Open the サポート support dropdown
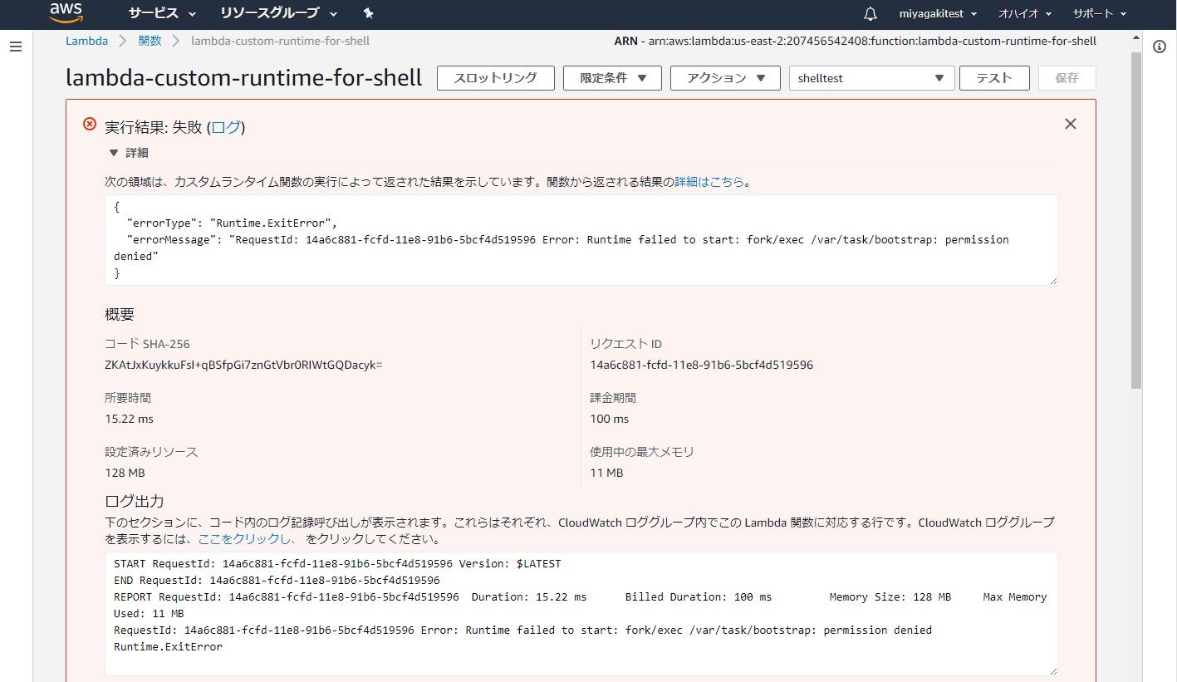Viewport: 1177px width, 682px height. pyautogui.click(x=1099, y=14)
